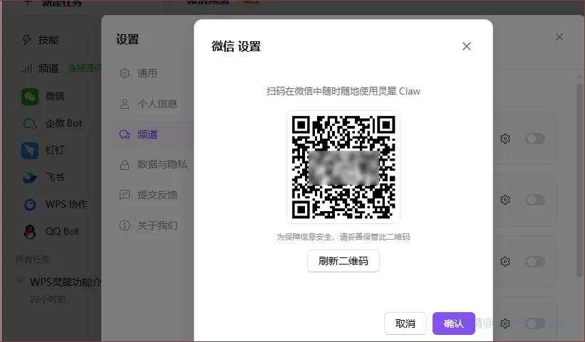Screen dimensions: 585x342
Task: Click the 企微 Bot icon
Action: click(30, 124)
